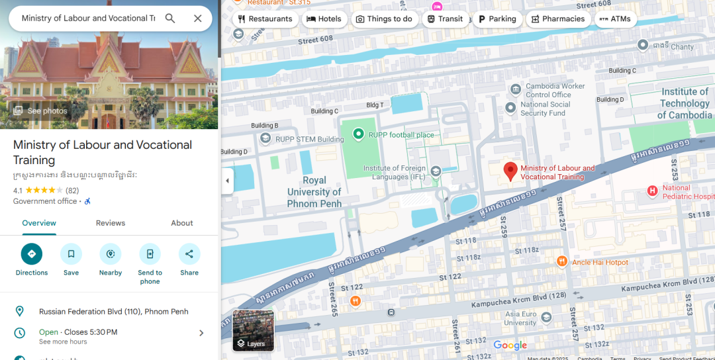
Task: Click the red Ministry of Labour pin
Action: click(x=510, y=171)
